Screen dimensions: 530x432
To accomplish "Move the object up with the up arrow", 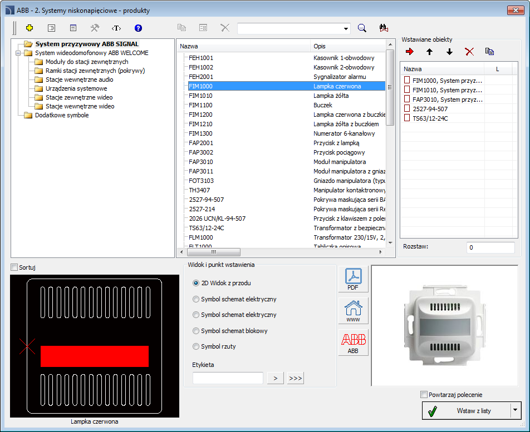I will click(429, 52).
